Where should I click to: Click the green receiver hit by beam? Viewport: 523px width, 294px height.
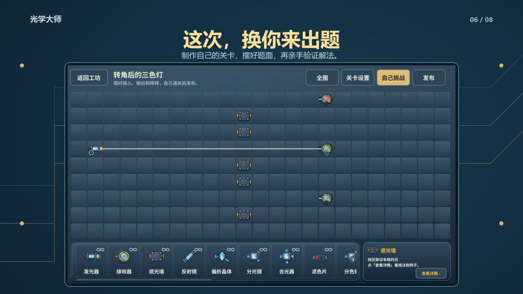326,148
